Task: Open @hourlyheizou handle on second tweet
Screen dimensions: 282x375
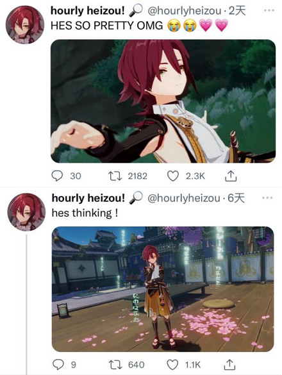Action: [x=184, y=198]
